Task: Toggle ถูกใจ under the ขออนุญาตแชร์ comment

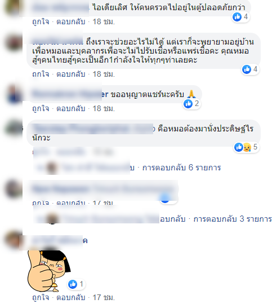Action: click(41, 108)
